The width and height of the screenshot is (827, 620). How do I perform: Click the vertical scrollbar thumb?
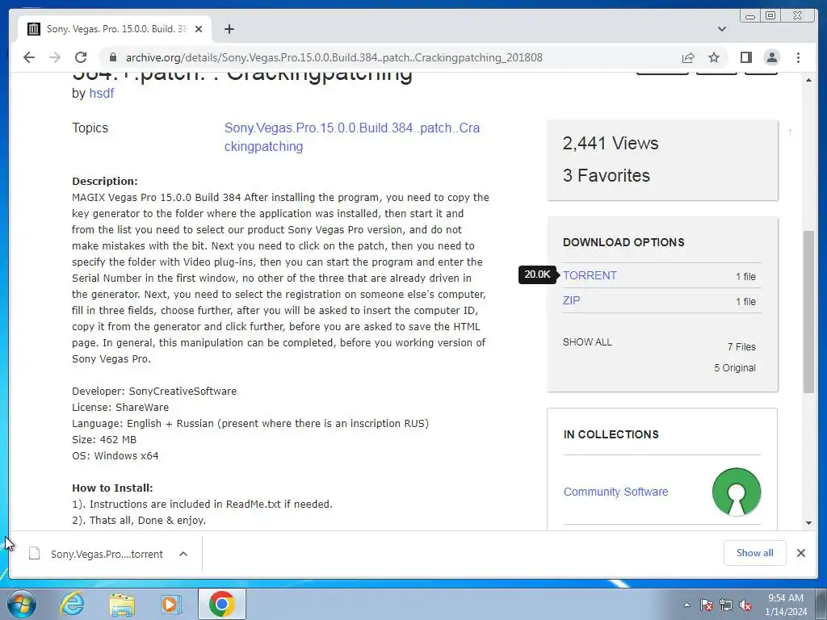point(808,311)
